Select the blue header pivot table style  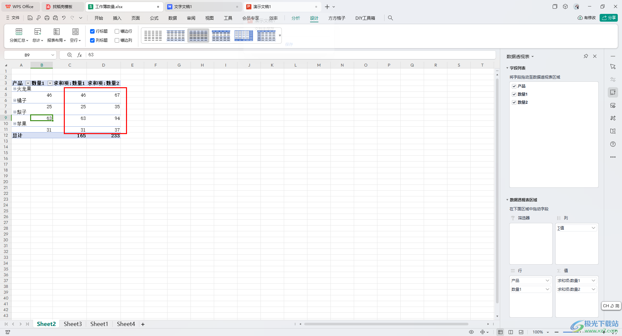(221, 36)
